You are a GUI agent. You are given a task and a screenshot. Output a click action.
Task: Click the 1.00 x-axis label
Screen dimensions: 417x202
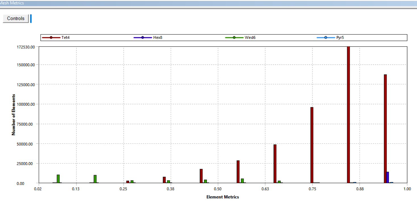click(407, 188)
